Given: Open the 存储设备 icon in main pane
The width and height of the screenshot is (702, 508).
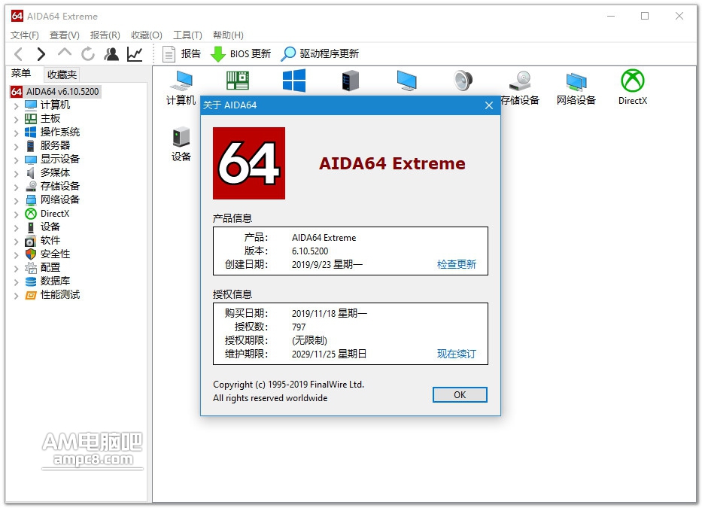Looking at the screenshot, I should (520, 88).
